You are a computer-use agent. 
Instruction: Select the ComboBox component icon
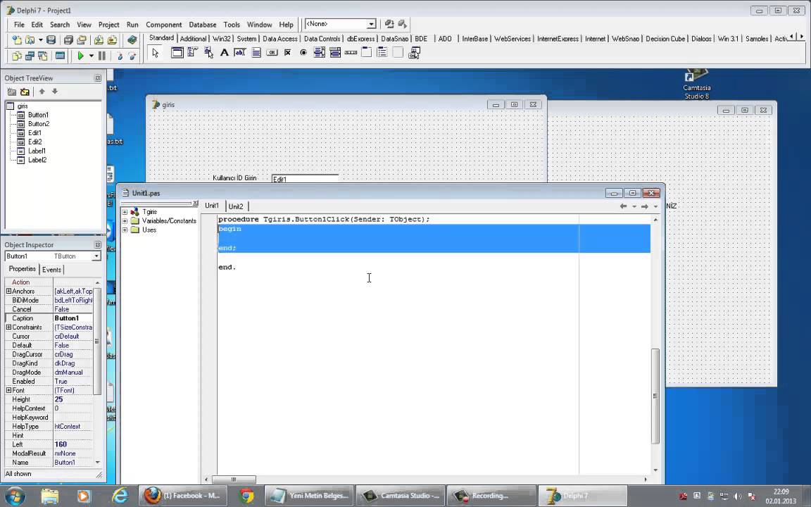(335, 52)
